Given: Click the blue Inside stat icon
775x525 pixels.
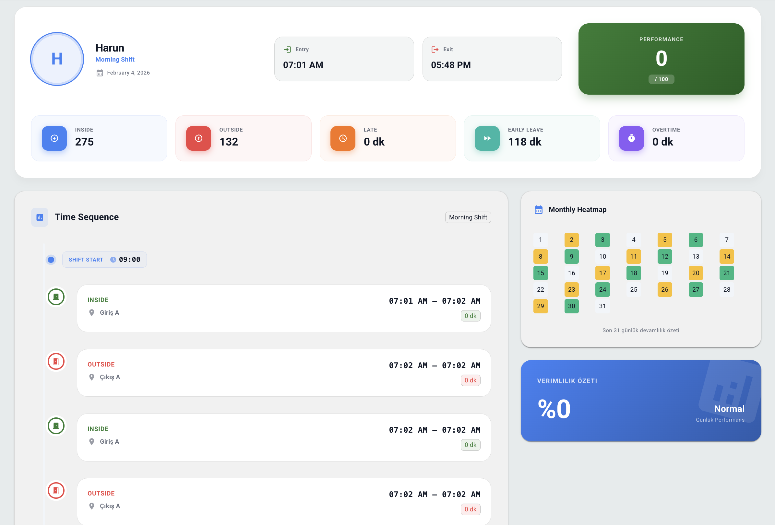Looking at the screenshot, I should pos(54,138).
